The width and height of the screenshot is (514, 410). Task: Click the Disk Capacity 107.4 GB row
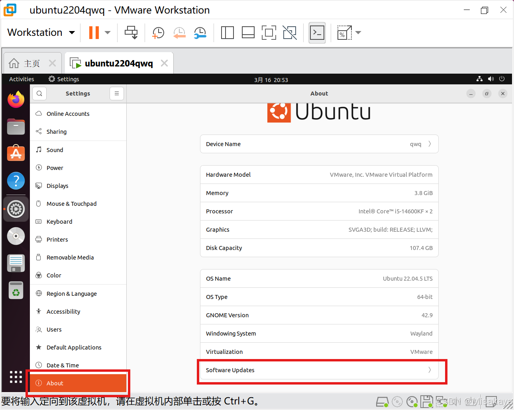[x=319, y=248]
